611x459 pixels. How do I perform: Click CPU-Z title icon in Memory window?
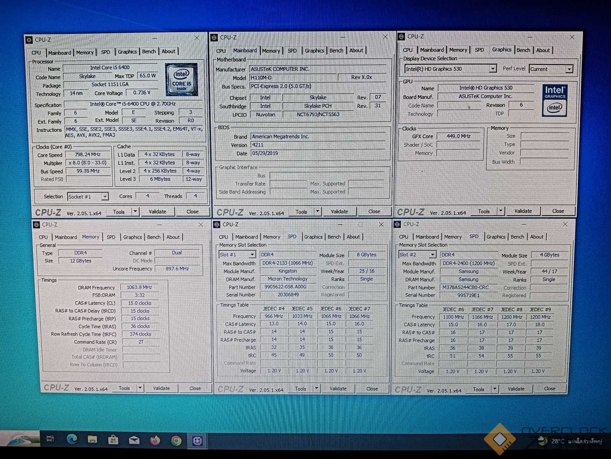(x=36, y=225)
